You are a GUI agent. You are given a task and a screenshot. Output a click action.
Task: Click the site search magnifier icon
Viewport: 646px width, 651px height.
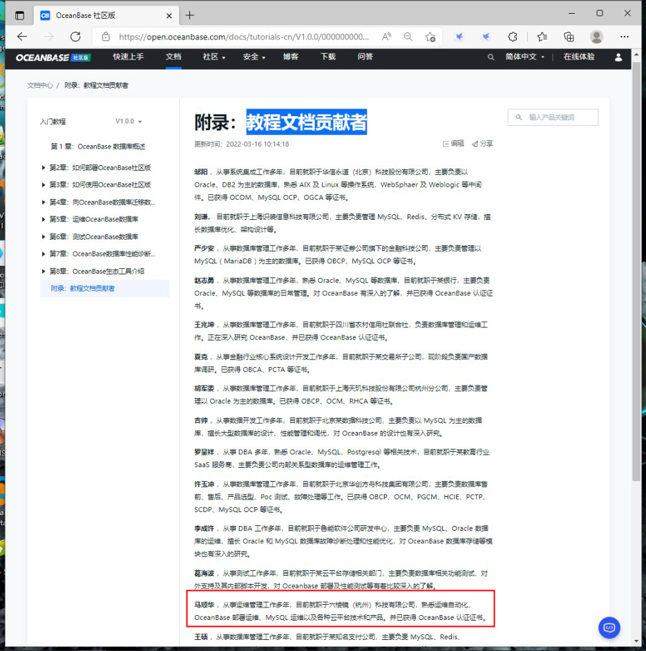coord(491,57)
